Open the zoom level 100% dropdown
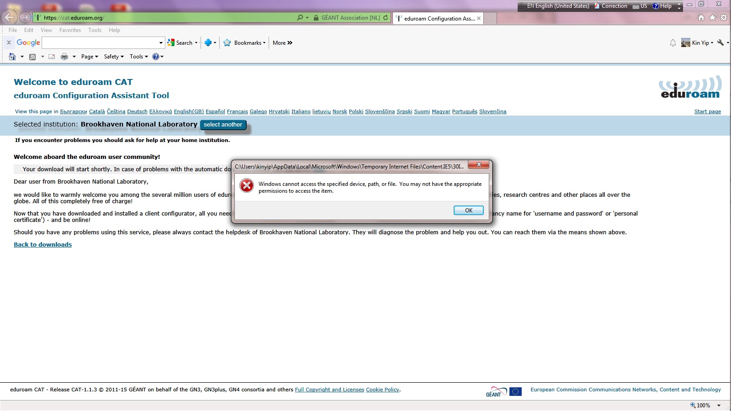731x411 pixels. [x=719, y=405]
